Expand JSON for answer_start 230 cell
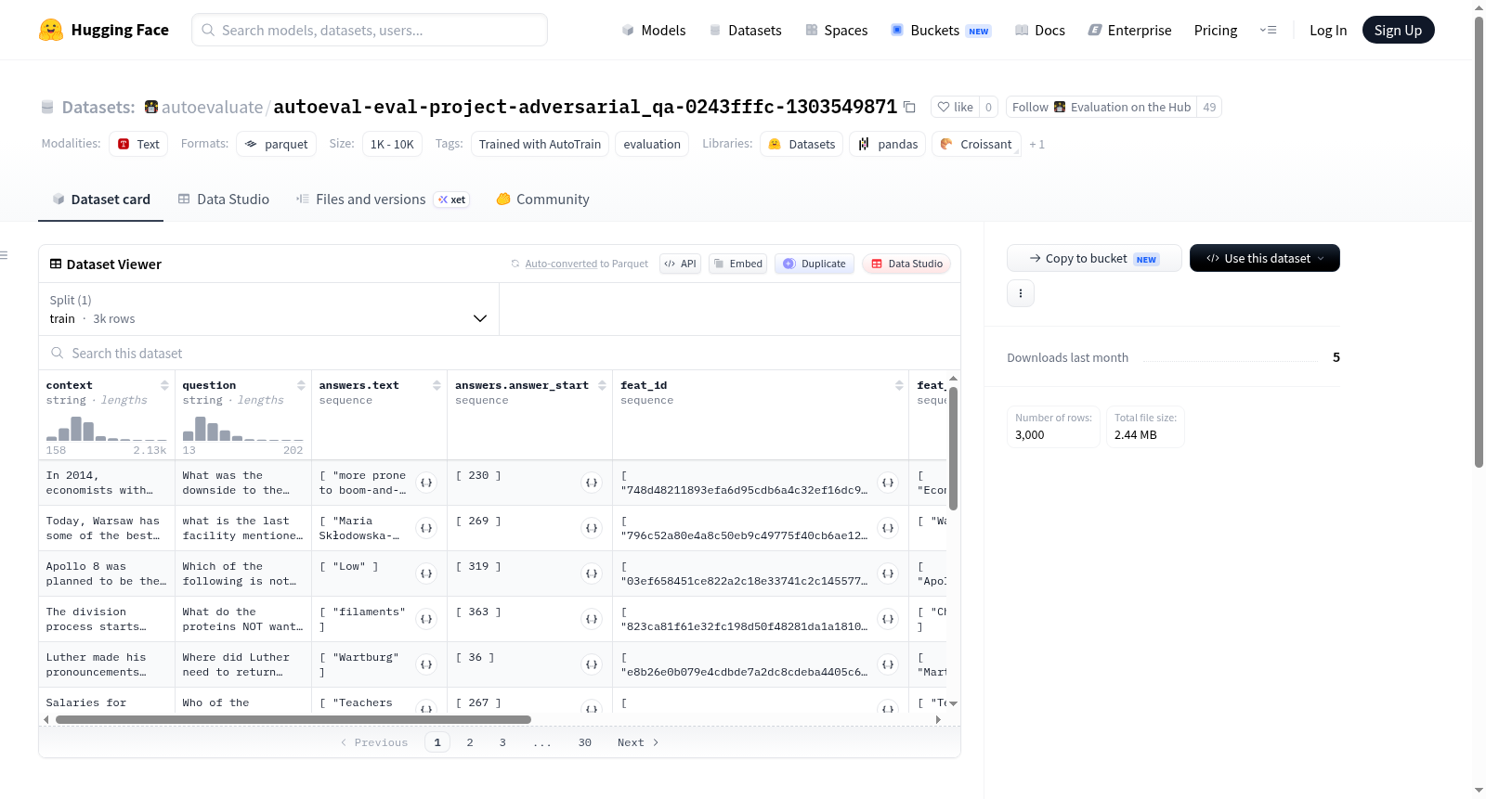Viewport: 1486px width, 799px height. (592, 483)
